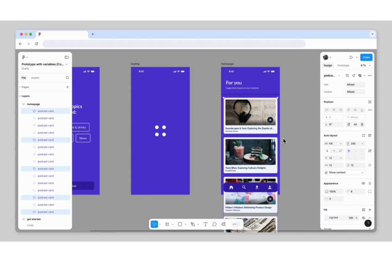Select the Frame tool
This screenshot has height=262, width=392.
167,224
